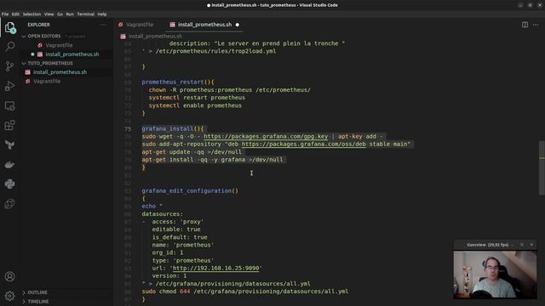Open the Manage gear icon

tap(9, 296)
